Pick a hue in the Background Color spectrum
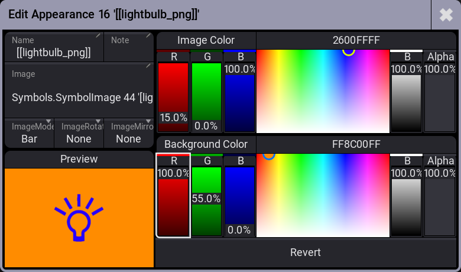 pos(323,195)
